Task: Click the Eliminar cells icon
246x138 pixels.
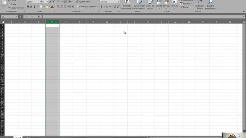Action: [166, 2]
